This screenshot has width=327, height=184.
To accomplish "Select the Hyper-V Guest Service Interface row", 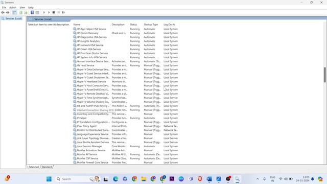I will point(126,74).
